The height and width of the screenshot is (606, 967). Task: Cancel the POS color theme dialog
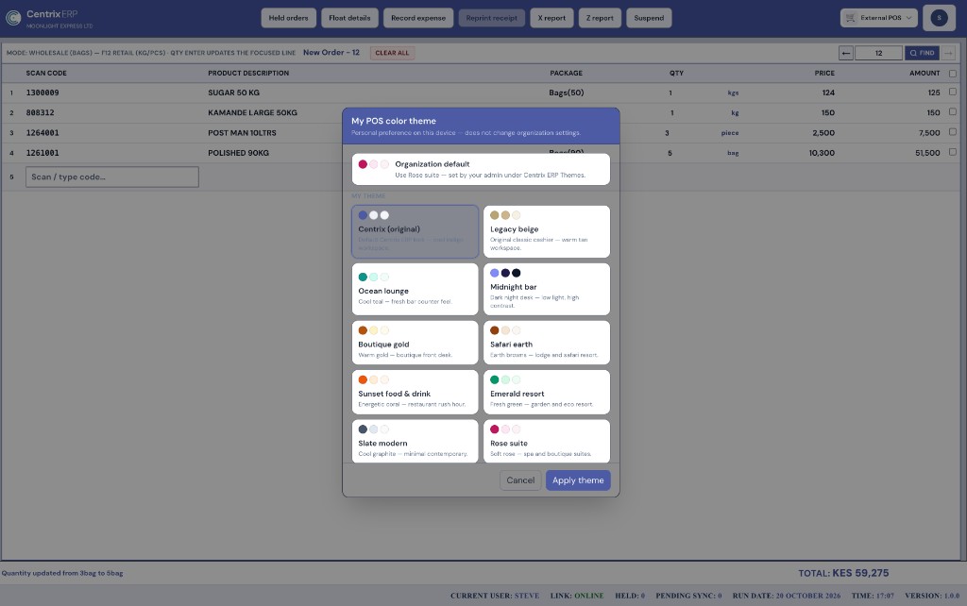coord(520,480)
